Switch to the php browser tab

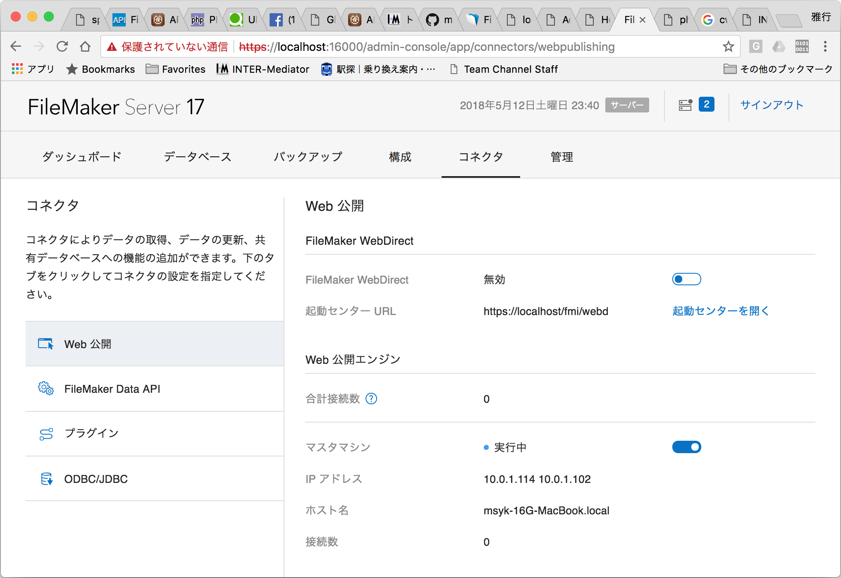[204, 19]
